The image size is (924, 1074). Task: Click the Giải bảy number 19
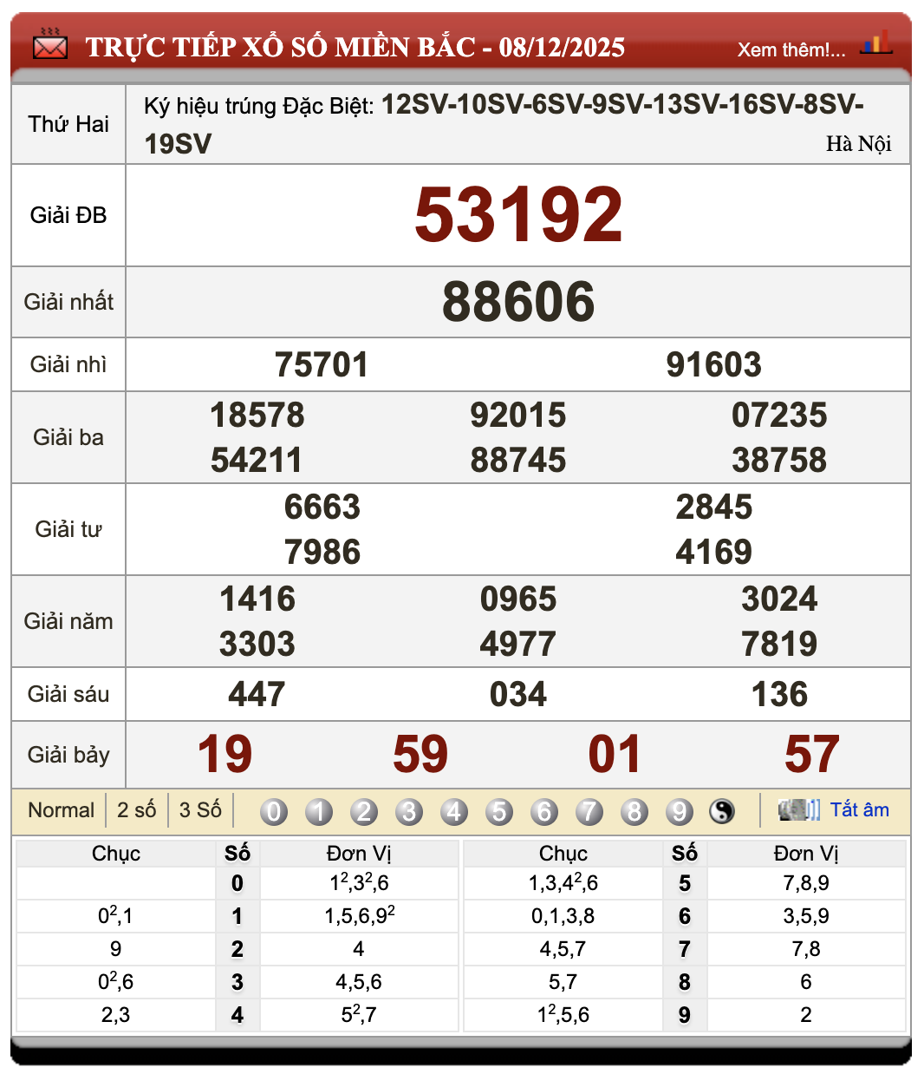tap(224, 753)
